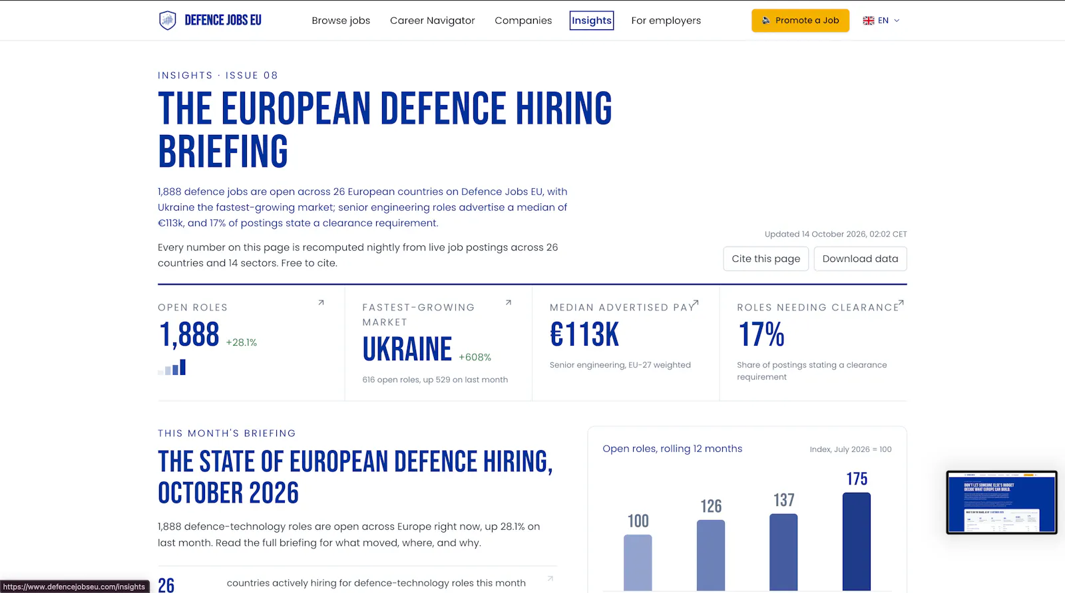
Task: Open the Fastest-Growing Market card arrow icon
Action: 509,302
